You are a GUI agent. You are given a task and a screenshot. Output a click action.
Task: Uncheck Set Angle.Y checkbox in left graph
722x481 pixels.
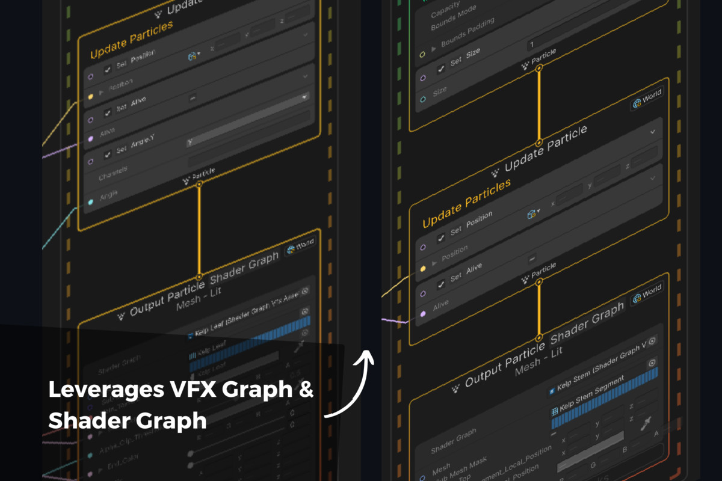pyautogui.click(x=108, y=155)
